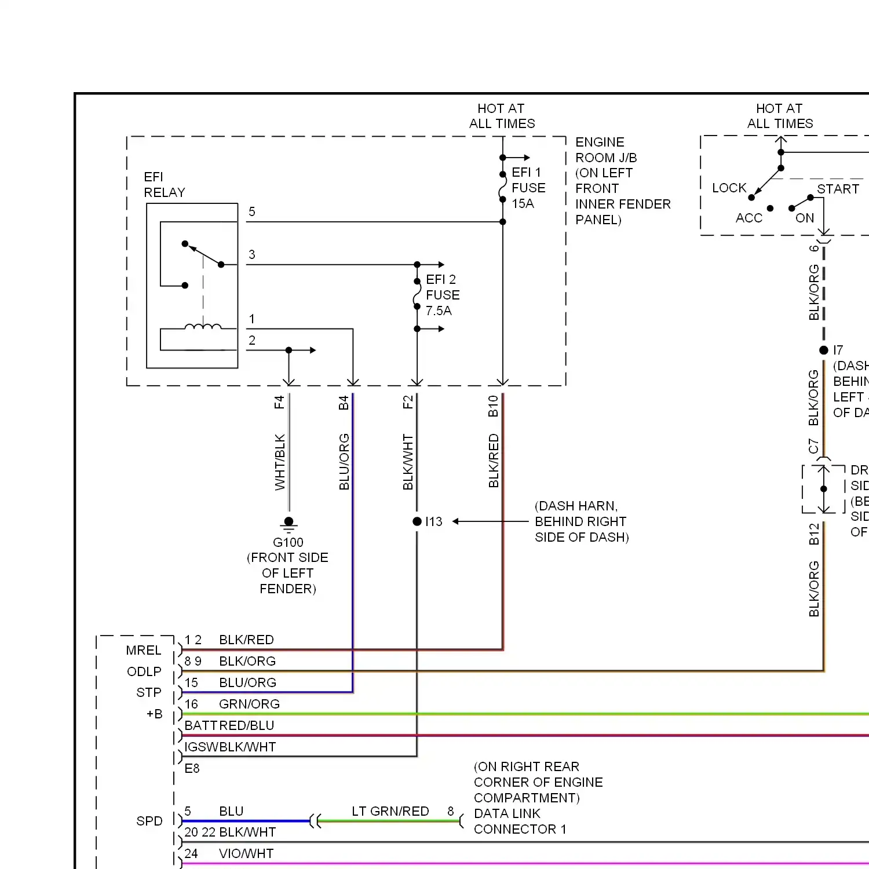This screenshot has width=869, height=869.
Task: Click the +B terminal label
Action: [x=154, y=714]
